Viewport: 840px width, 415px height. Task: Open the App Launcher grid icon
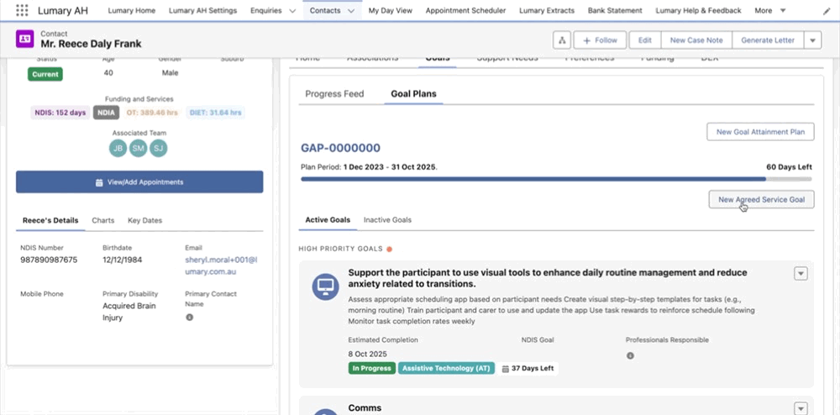[x=22, y=10]
